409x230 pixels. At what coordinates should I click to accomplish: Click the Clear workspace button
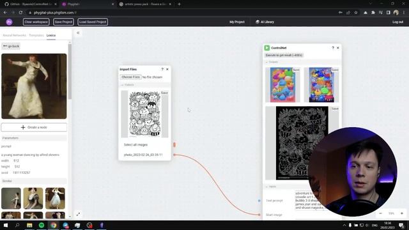tap(36, 22)
